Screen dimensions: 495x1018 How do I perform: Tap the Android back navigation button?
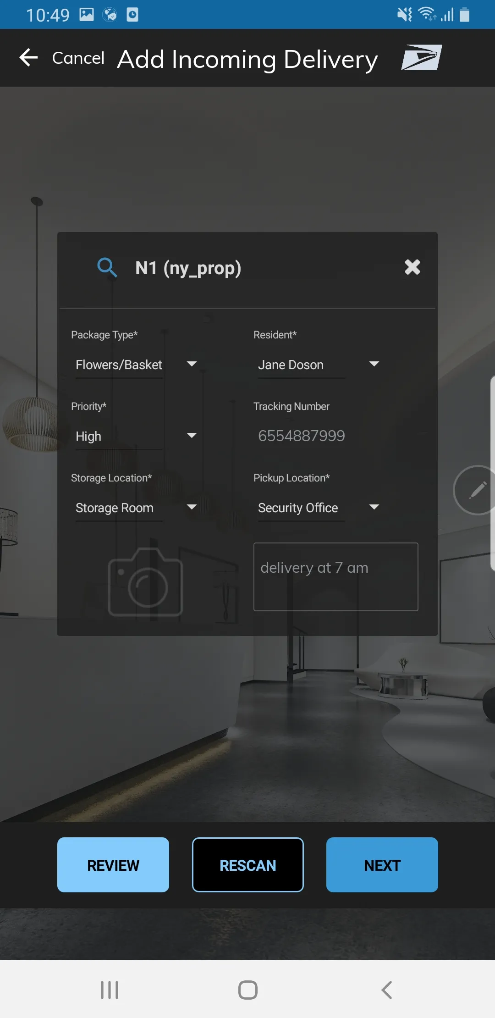coord(386,990)
